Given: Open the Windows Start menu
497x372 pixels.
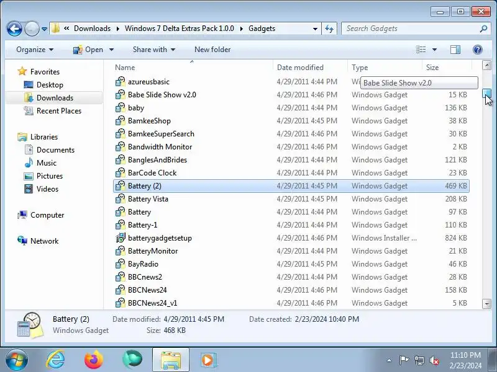Looking at the screenshot, I should pyautogui.click(x=17, y=360).
